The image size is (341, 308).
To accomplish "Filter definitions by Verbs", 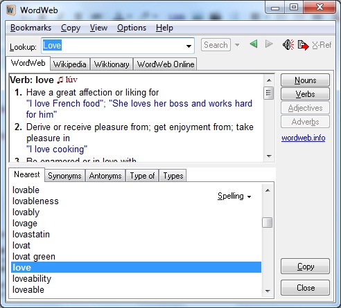I will 305,94.
